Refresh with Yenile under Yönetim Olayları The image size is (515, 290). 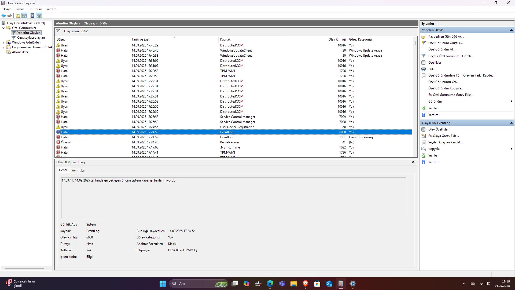(x=432, y=108)
